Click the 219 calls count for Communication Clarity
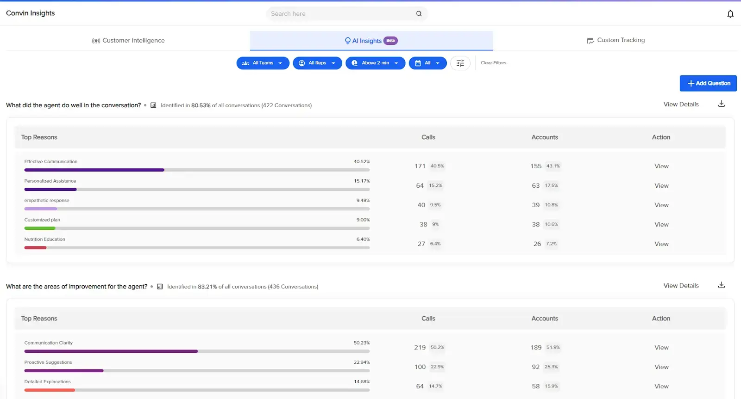The width and height of the screenshot is (741, 399). point(420,348)
